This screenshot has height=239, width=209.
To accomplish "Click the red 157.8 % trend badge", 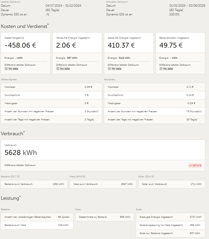I will (x=195, y=165).
